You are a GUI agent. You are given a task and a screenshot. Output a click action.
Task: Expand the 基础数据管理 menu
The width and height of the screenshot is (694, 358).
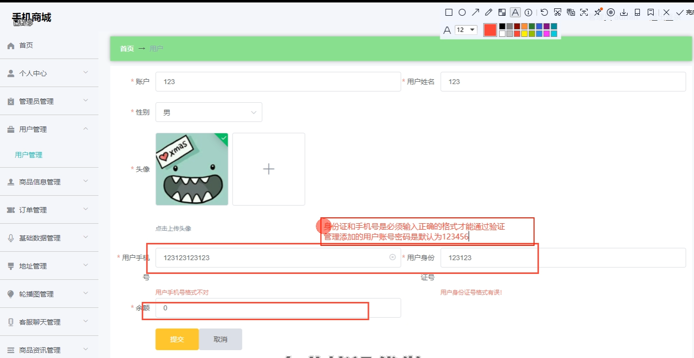tap(49, 238)
